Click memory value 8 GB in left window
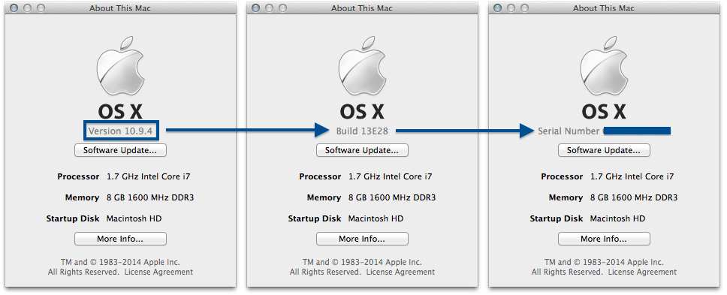The width and height of the screenshot is (727, 295). [x=150, y=197]
